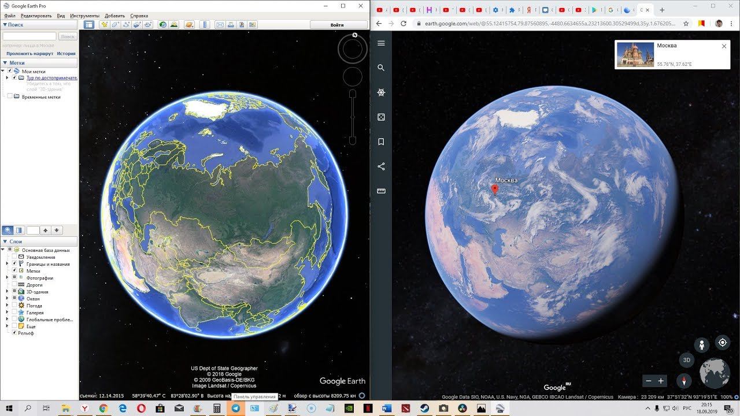This screenshot has height=416, width=740.
Task: Enable the Дороги layer checkbox
Action: coord(14,285)
